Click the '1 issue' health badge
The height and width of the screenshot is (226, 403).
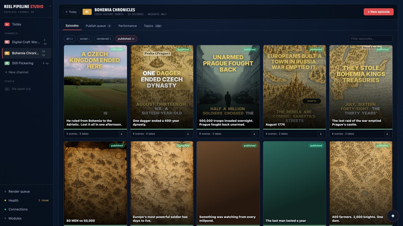point(44,200)
